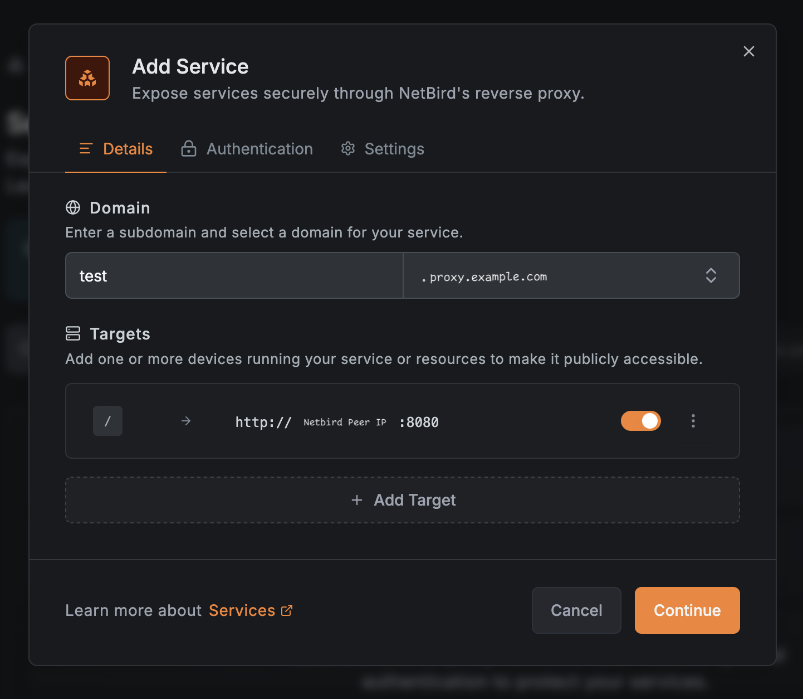Click the globe icon beside Domain
Viewport: 803px width, 699px height.
[73, 207]
